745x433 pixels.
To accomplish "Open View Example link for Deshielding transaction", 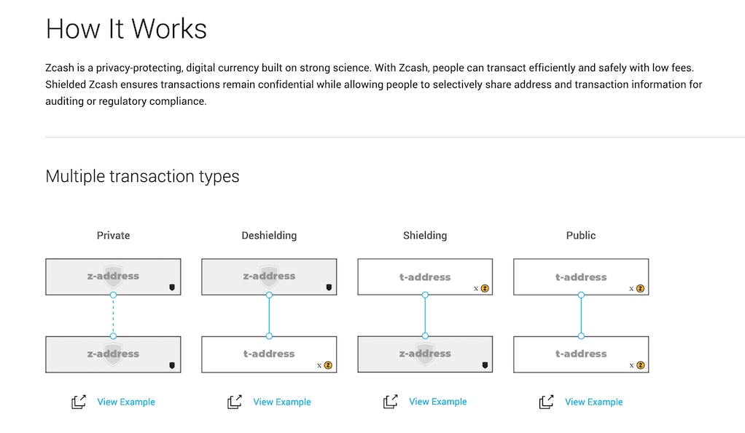I will point(282,402).
